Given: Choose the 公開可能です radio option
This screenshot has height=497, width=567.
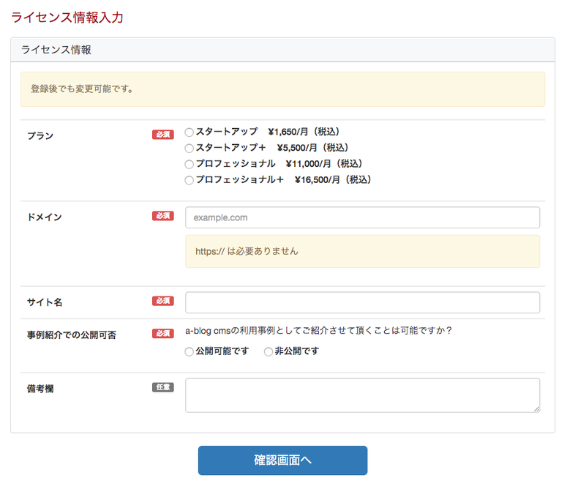Looking at the screenshot, I should (189, 352).
